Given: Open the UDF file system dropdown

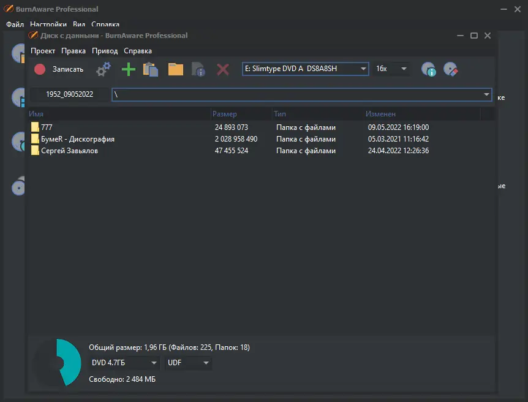Looking at the screenshot, I should (188, 363).
